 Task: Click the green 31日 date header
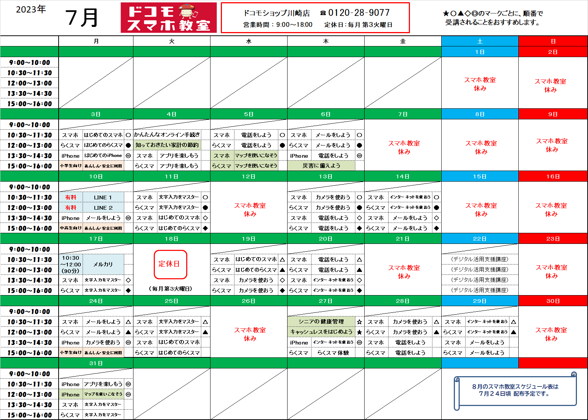(x=96, y=363)
